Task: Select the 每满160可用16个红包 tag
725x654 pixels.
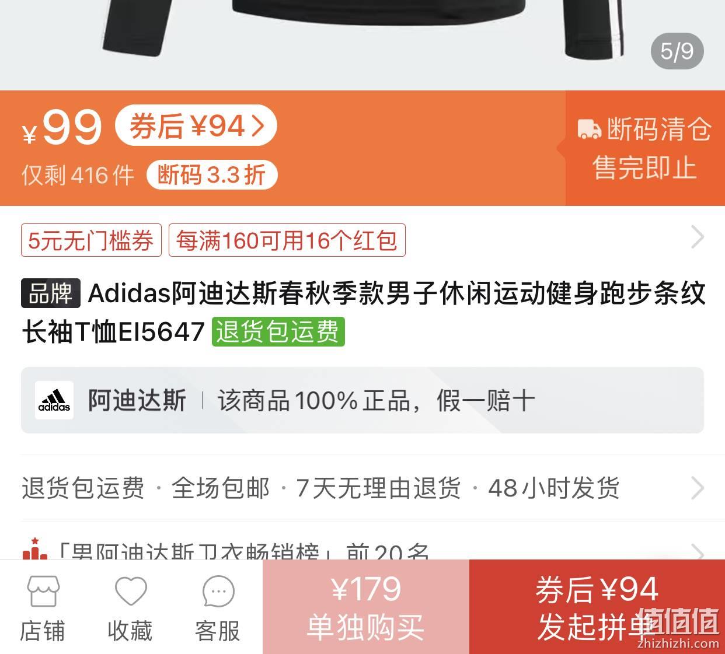Action: (x=287, y=240)
